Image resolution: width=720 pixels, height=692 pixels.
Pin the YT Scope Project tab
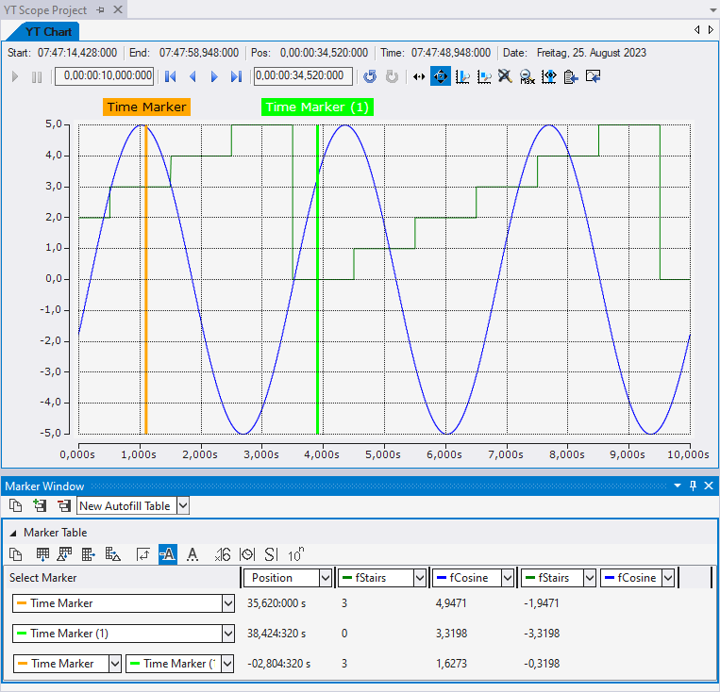coord(101,9)
